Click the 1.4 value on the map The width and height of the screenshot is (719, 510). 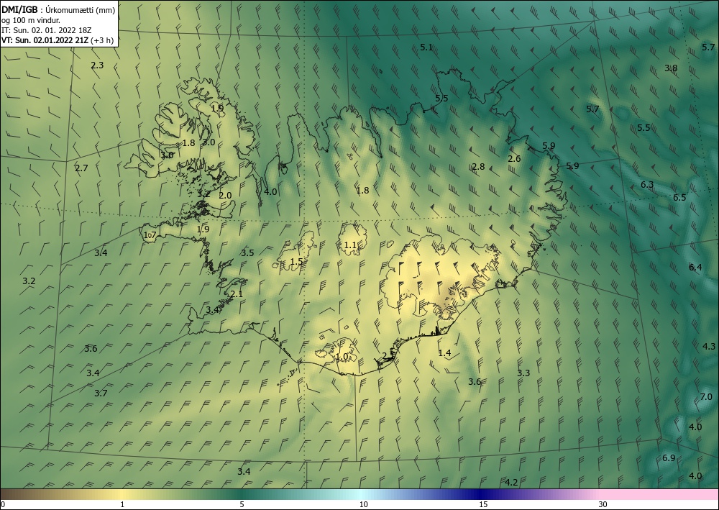click(x=445, y=352)
